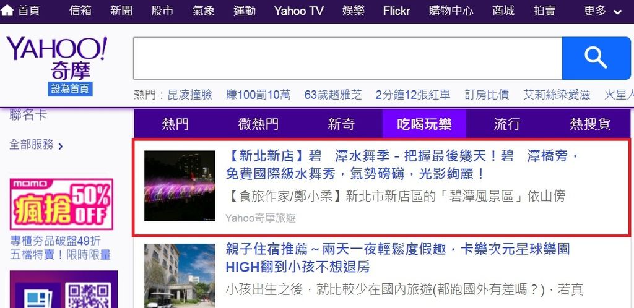Screen dimensions: 634x308
Task: Open 氣象 in top navigation
Action: click(203, 11)
